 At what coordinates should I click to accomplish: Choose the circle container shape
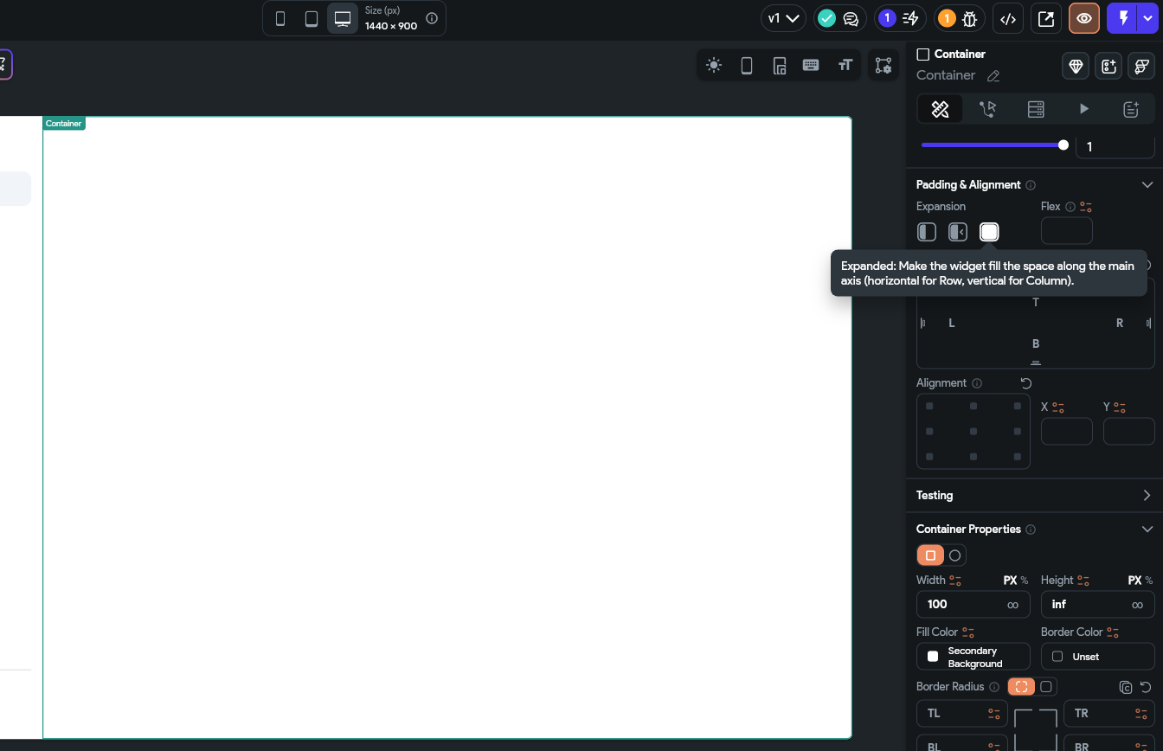(955, 555)
